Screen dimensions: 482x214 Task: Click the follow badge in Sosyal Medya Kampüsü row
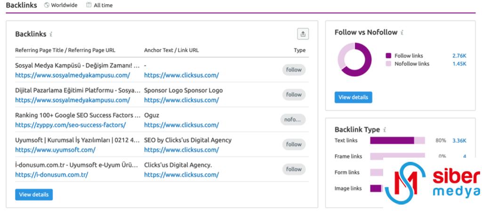294,70
